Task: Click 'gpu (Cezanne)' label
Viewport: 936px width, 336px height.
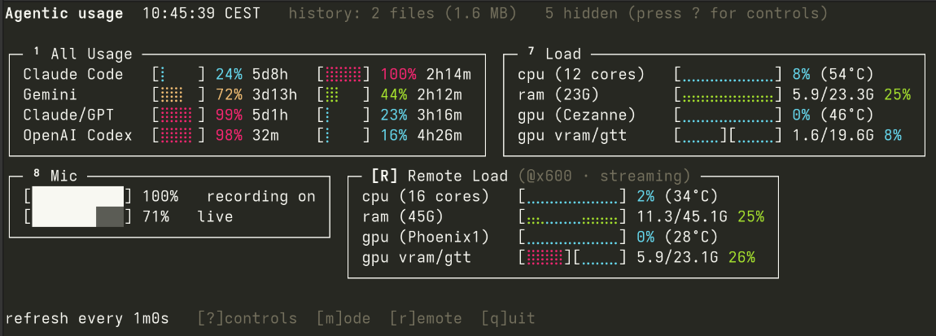Action: pyautogui.click(x=576, y=116)
